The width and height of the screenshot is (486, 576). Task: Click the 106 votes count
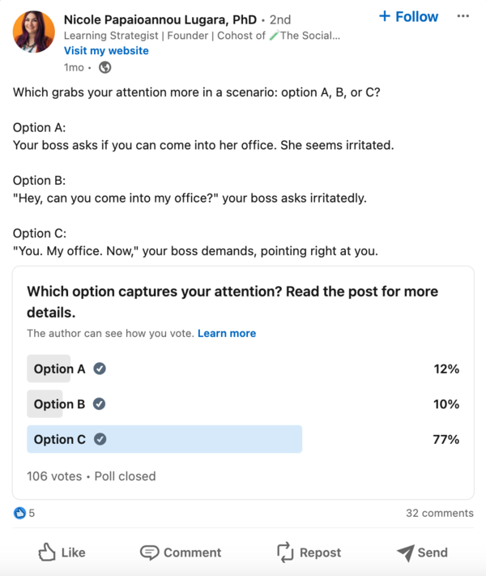[54, 476]
